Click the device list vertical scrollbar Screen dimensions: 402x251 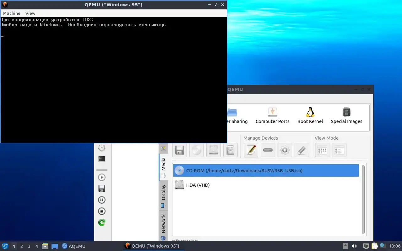pyautogui.click(x=363, y=200)
